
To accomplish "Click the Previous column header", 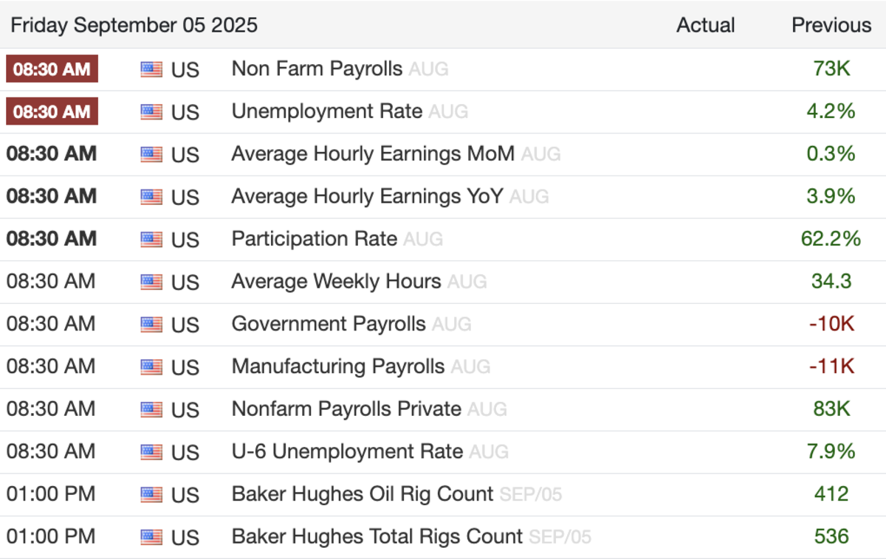I will (831, 25).
